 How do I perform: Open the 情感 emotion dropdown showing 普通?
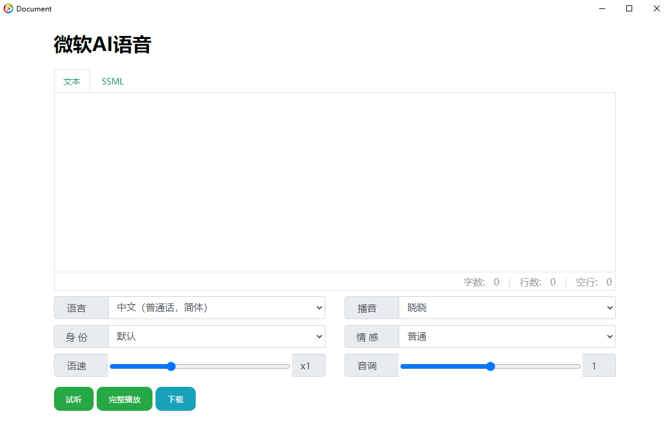pyautogui.click(x=507, y=337)
